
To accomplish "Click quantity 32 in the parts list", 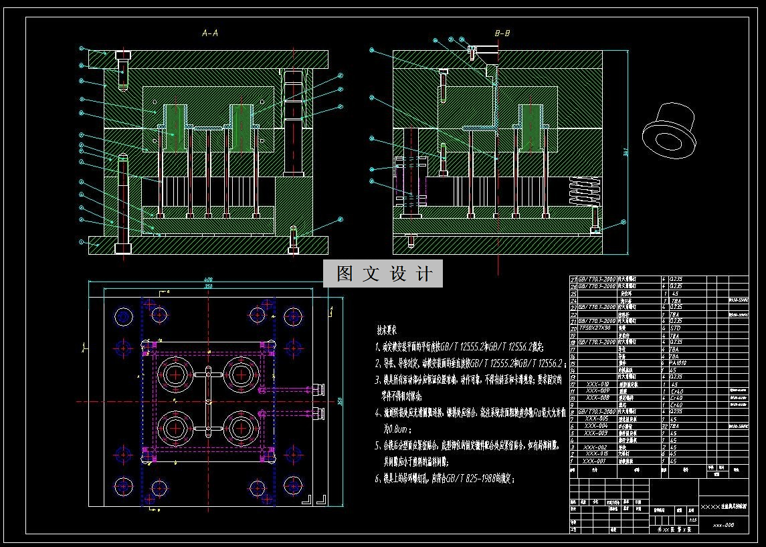I will (664, 426).
